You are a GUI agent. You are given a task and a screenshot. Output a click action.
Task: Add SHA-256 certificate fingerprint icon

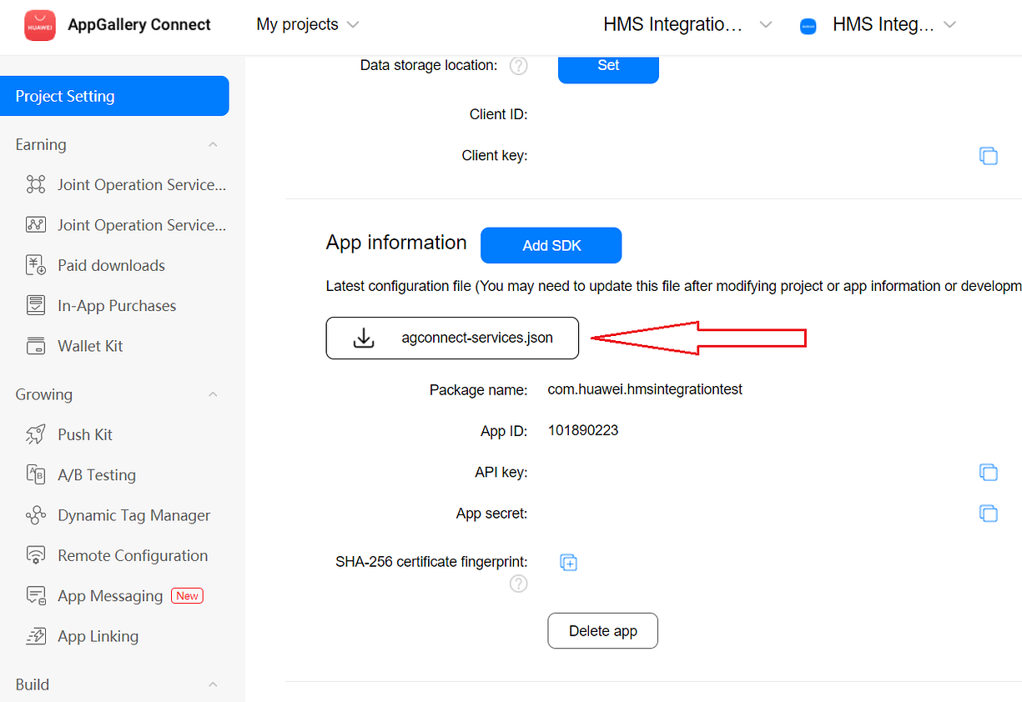[568, 563]
